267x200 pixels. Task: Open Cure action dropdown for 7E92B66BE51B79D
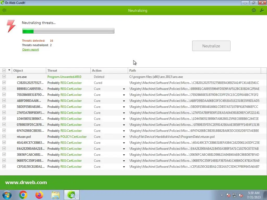point(124,95)
